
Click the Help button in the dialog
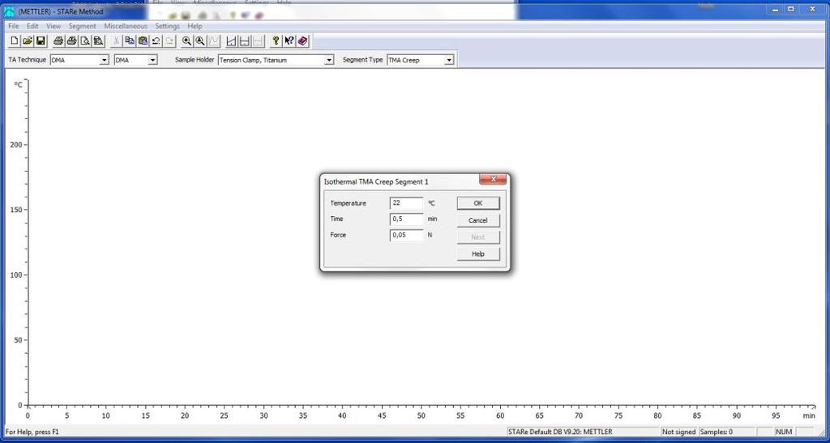click(x=478, y=253)
